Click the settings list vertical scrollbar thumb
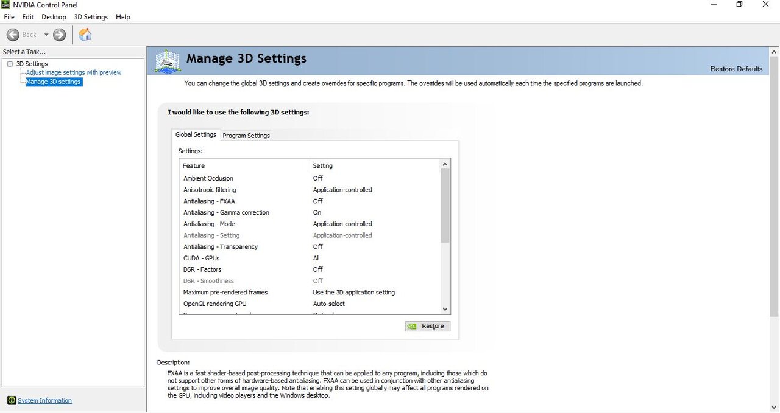This screenshot has width=780, height=413. 445,206
